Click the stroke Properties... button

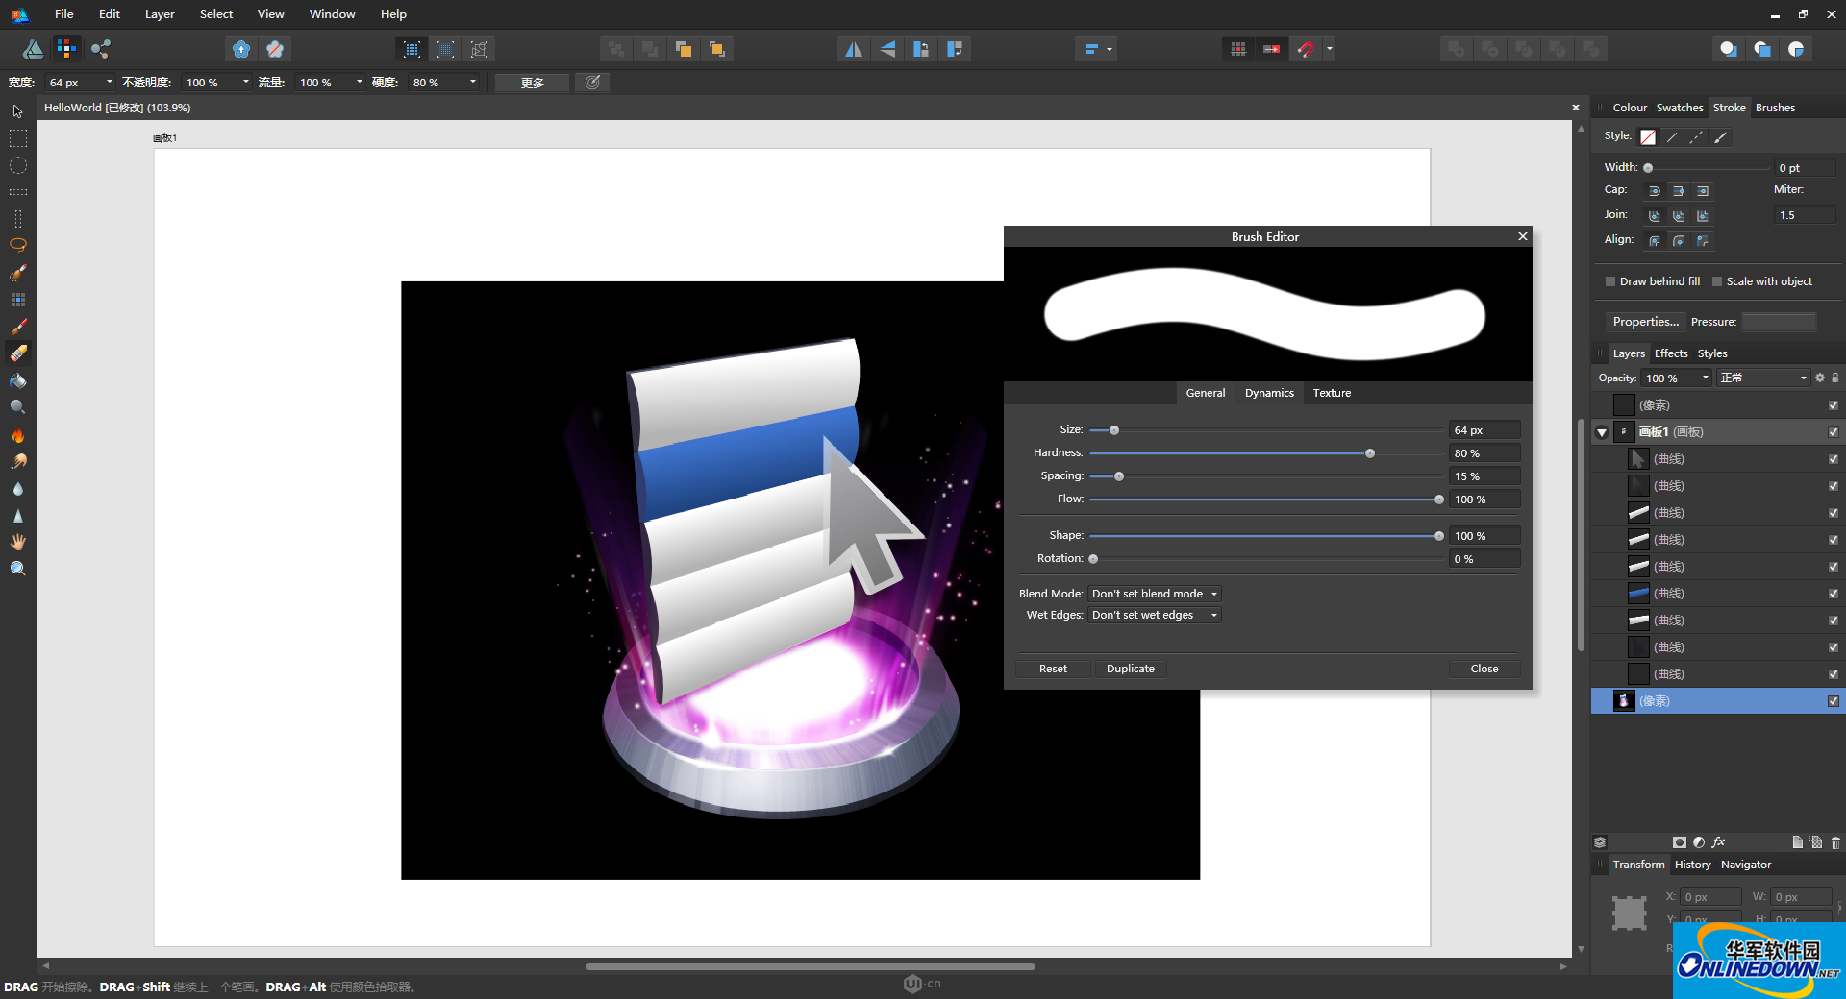pyautogui.click(x=1645, y=322)
